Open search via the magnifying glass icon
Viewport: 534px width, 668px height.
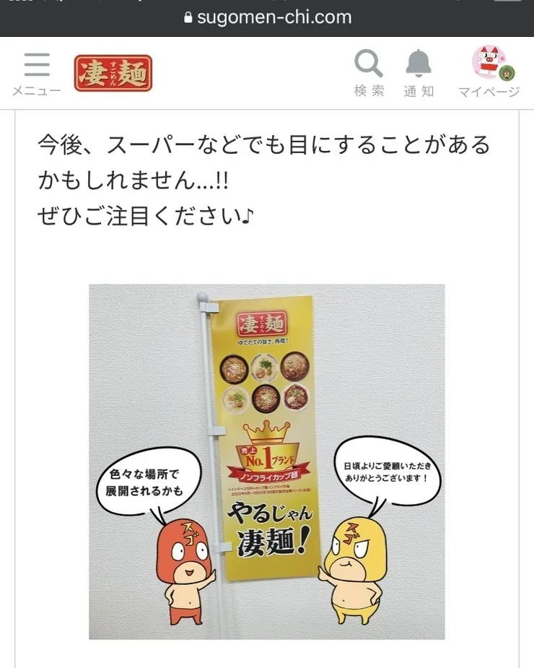point(368,63)
